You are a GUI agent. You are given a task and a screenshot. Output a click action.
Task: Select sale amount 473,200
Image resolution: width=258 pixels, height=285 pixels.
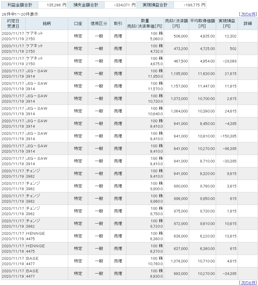(180, 49)
